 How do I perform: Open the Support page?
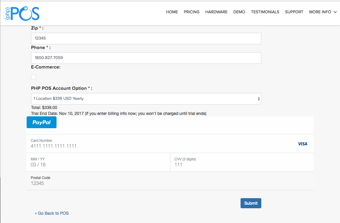tap(294, 12)
